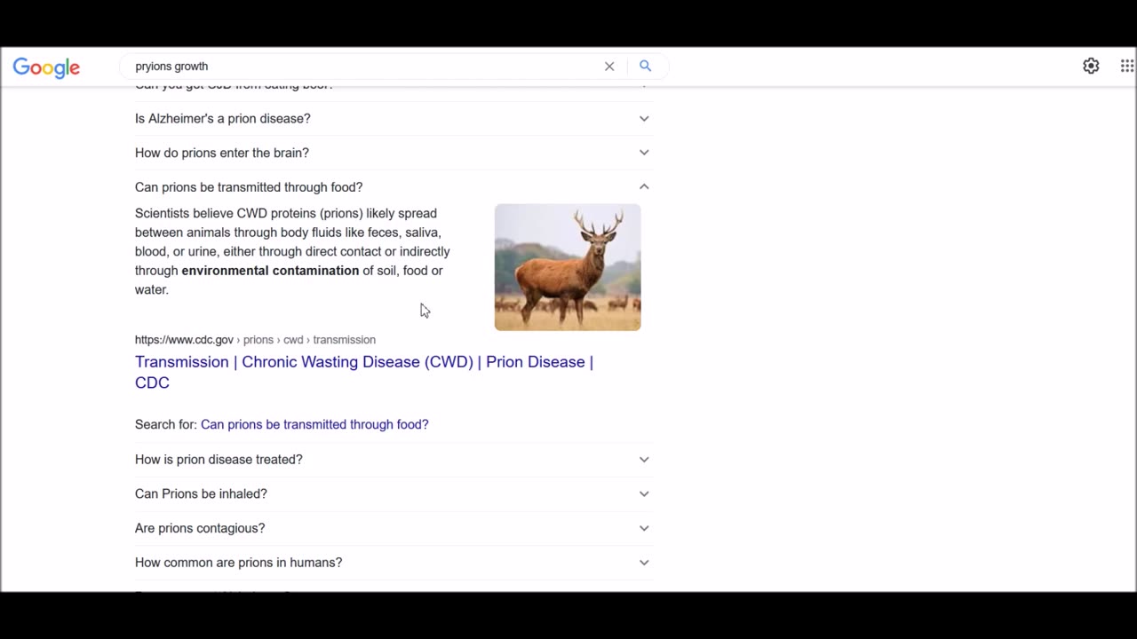Screen dimensions: 1137x639
Task: Click the 'Can Prions be inhaled?' question text
Action: (201, 493)
